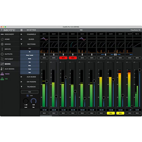
Task: Expand the Channels section arrow
Action: click(21, 34)
